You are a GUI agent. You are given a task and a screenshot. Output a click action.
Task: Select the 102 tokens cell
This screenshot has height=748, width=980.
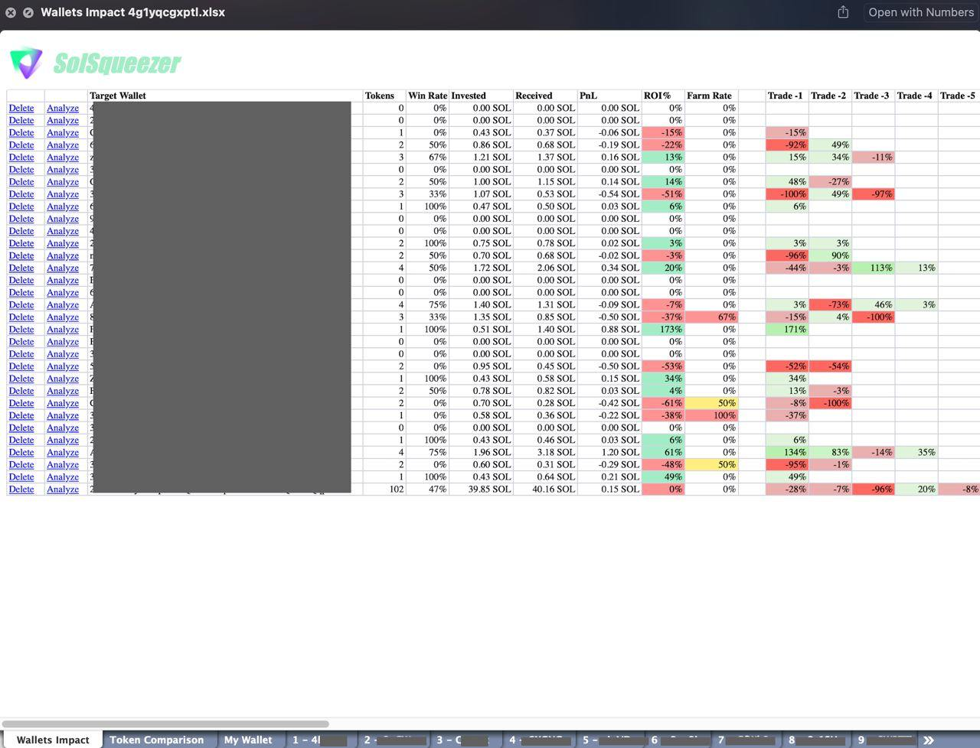pyautogui.click(x=384, y=489)
